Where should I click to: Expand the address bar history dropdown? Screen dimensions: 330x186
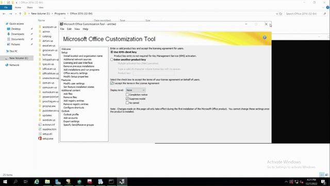277,14
